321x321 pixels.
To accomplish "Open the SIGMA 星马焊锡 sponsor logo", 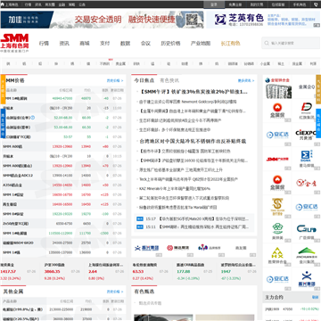I will point(306,159).
